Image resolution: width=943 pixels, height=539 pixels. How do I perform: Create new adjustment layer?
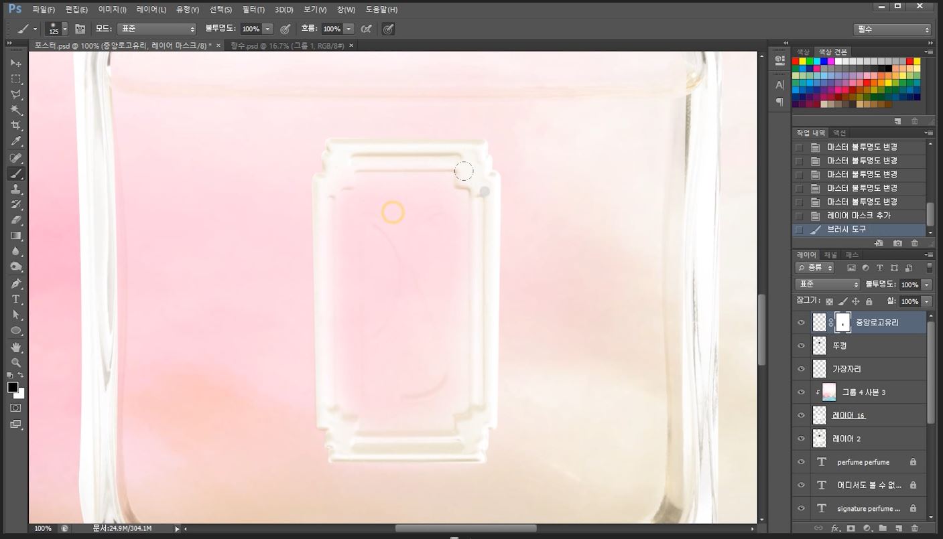click(867, 528)
